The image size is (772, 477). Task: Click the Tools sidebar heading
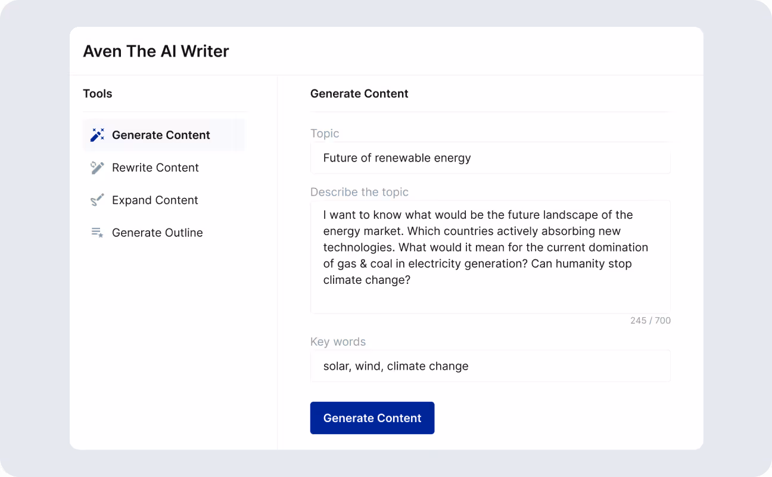pyautogui.click(x=98, y=94)
